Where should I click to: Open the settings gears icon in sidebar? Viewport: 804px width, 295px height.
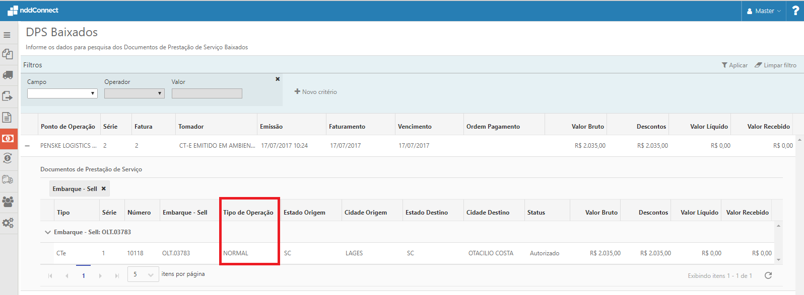pos(8,223)
